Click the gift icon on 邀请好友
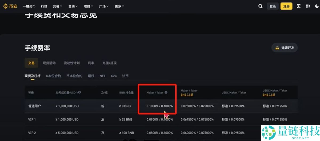The width and height of the screenshot is (320, 141). [x=277, y=48]
